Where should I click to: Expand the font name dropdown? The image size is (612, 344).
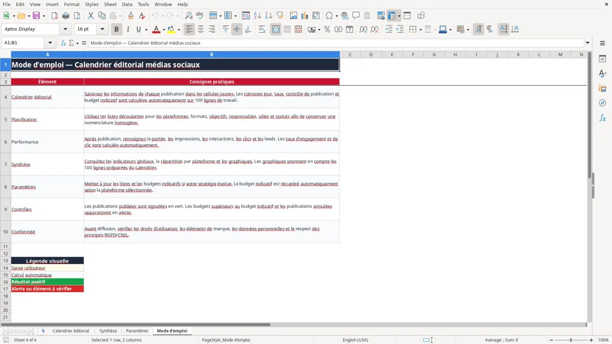click(x=65, y=30)
